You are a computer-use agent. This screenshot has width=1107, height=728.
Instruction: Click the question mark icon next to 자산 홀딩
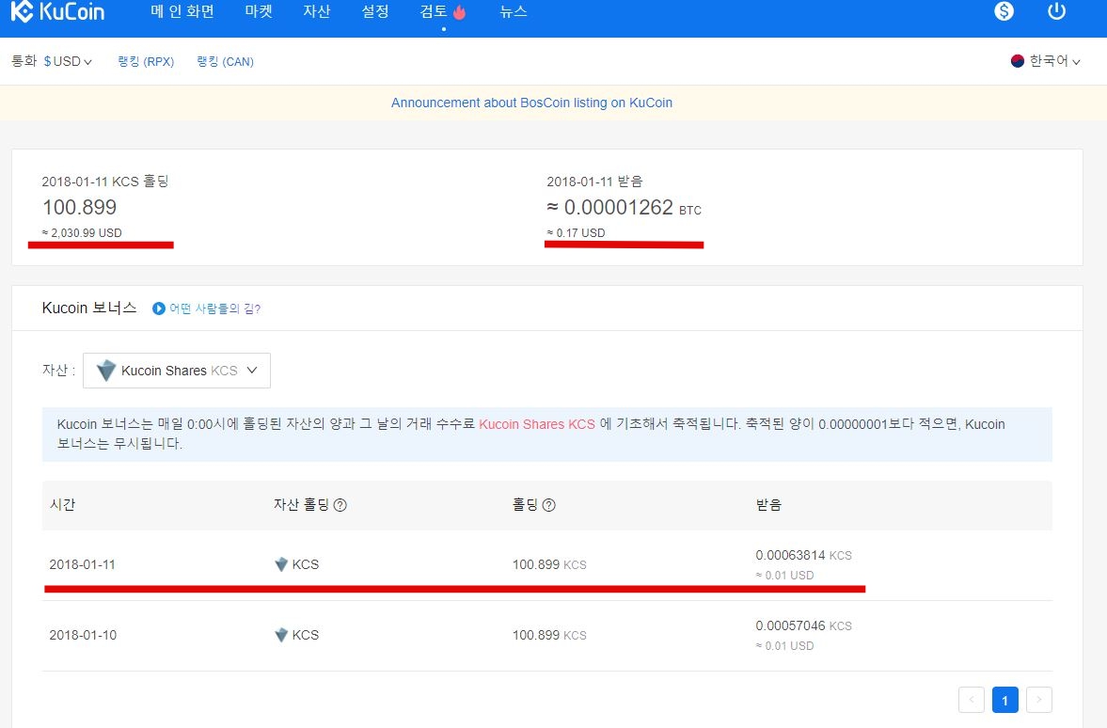tap(340, 505)
